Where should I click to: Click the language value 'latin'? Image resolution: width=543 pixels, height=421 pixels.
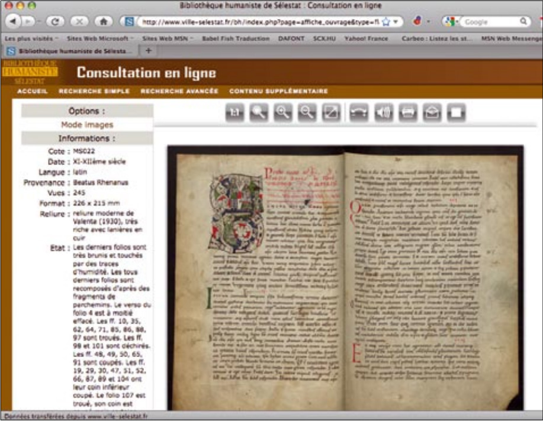click(x=80, y=172)
